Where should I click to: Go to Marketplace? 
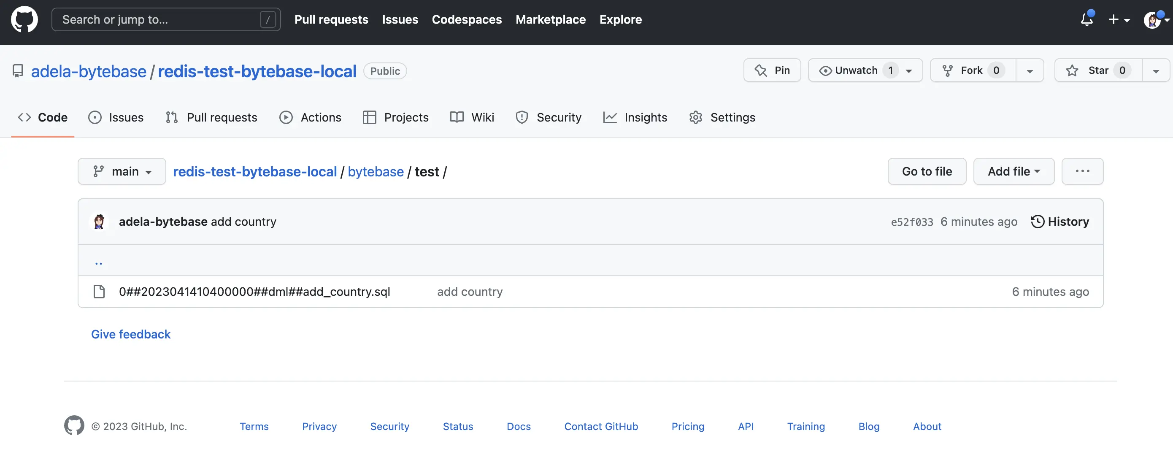(551, 19)
